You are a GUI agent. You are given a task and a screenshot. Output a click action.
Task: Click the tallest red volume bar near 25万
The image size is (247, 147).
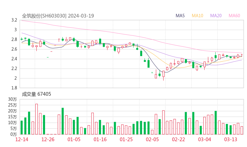36,119
